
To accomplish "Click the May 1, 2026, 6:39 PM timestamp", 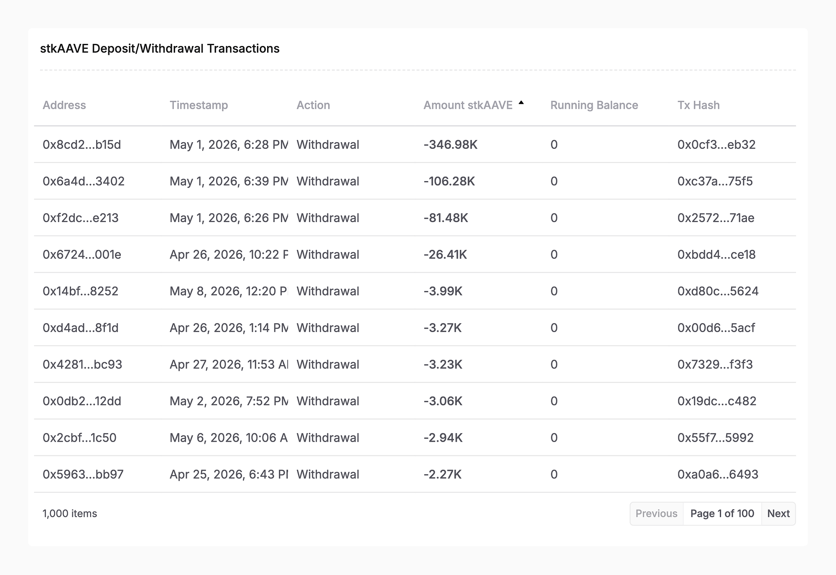I will pyautogui.click(x=229, y=181).
